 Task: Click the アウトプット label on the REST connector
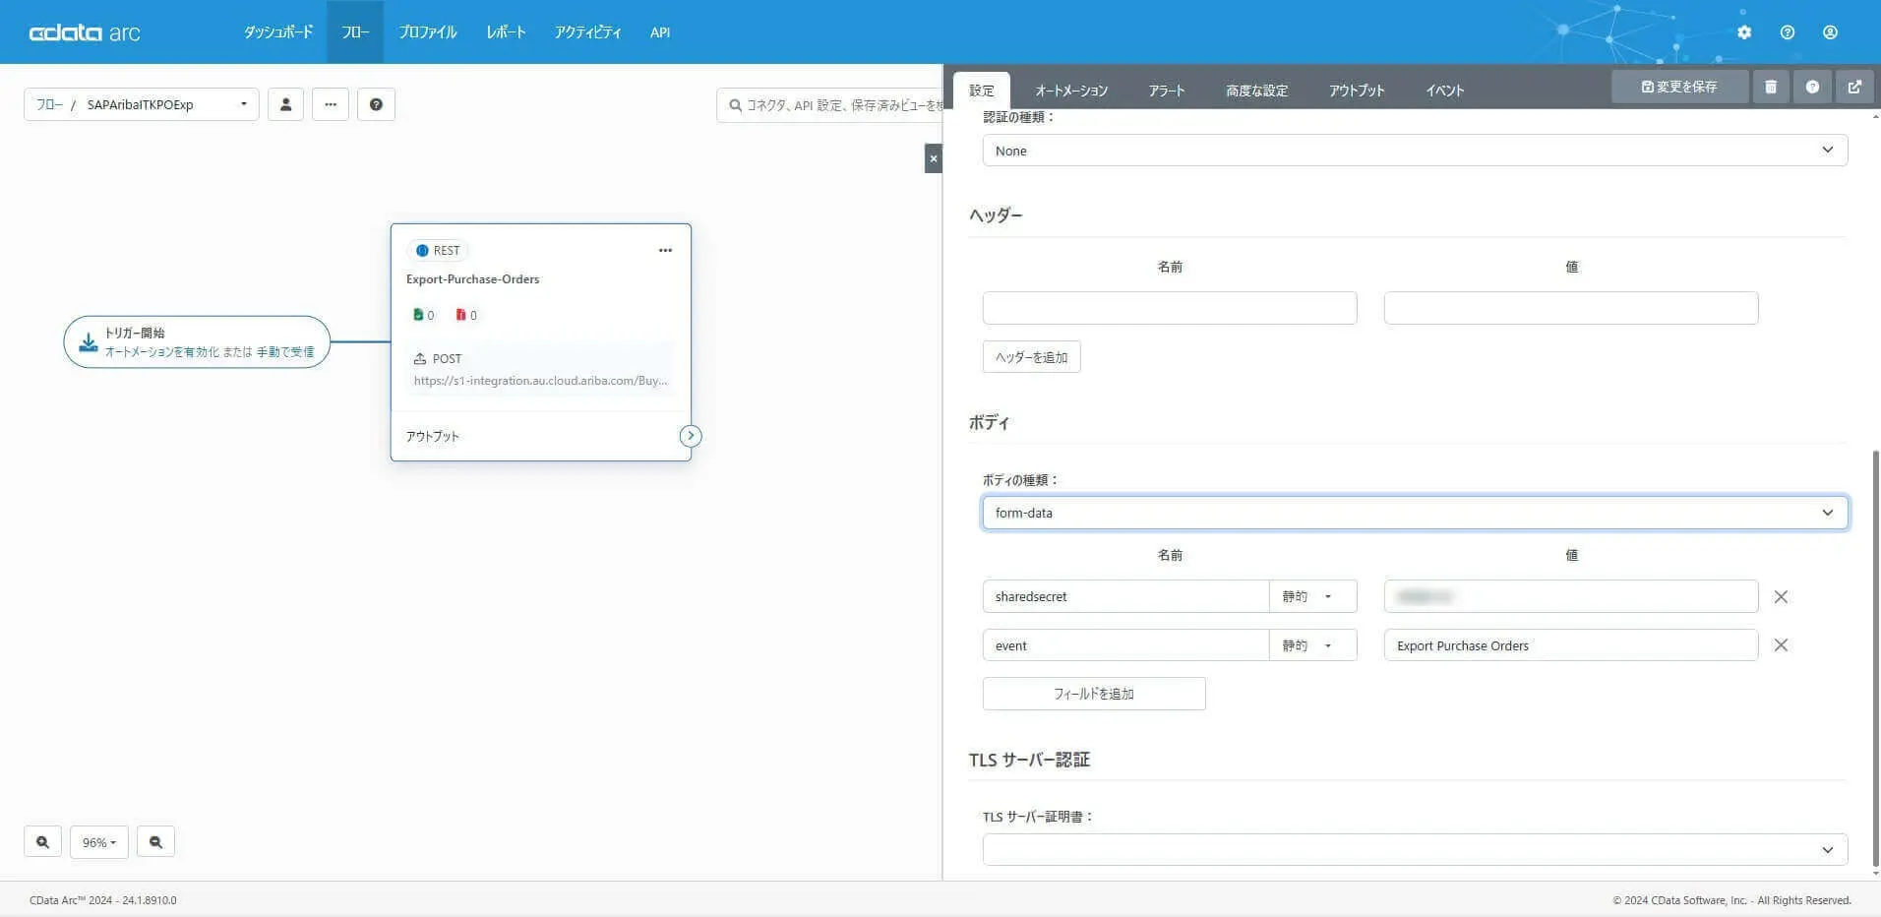433,436
